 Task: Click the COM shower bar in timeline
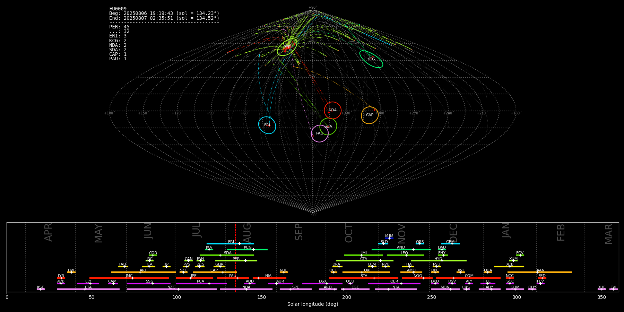click(468, 278)
